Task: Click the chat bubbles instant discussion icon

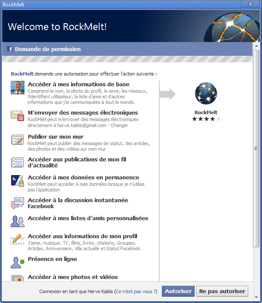Action: click(x=18, y=203)
